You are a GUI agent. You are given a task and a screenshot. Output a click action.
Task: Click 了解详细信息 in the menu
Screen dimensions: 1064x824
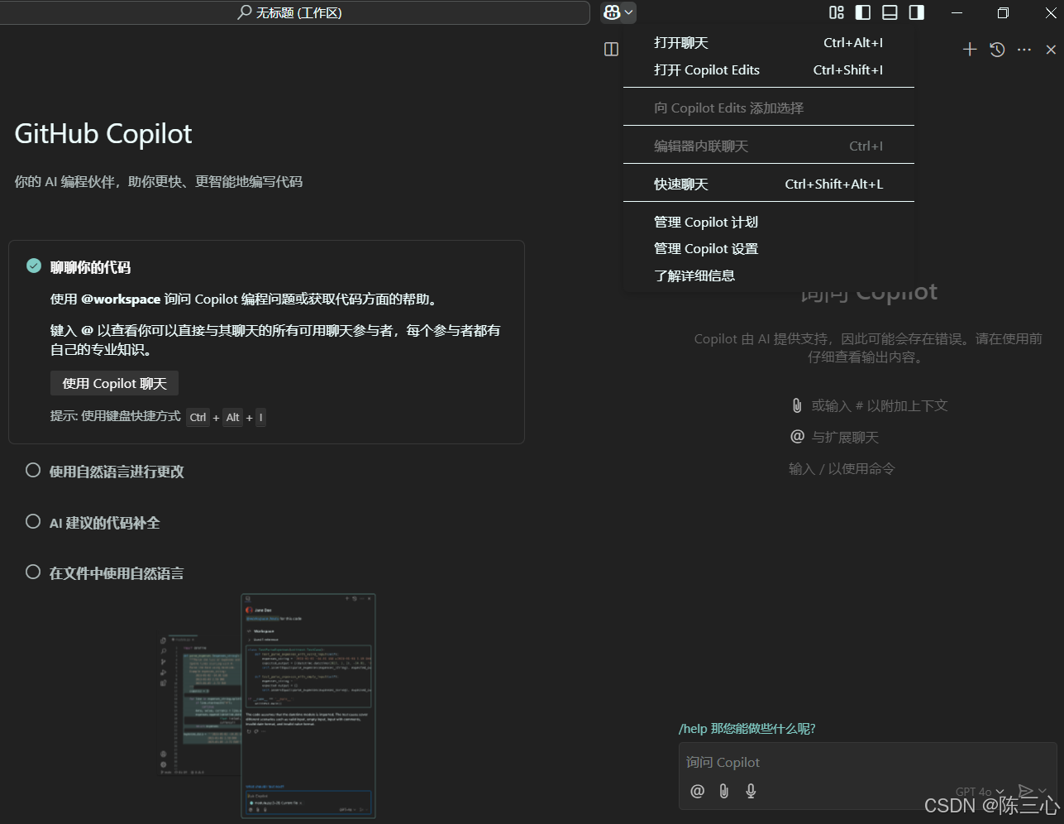point(769,275)
